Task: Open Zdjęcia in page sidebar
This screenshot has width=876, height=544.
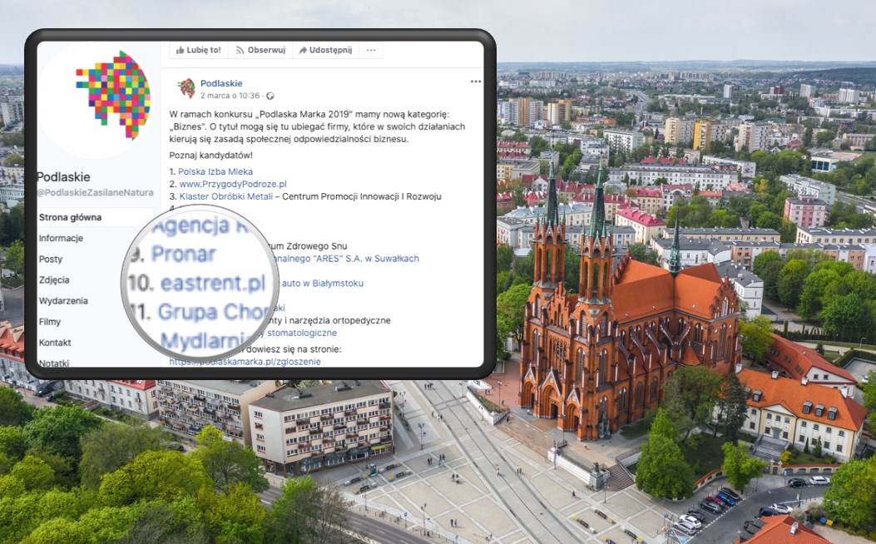Action: (x=54, y=280)
